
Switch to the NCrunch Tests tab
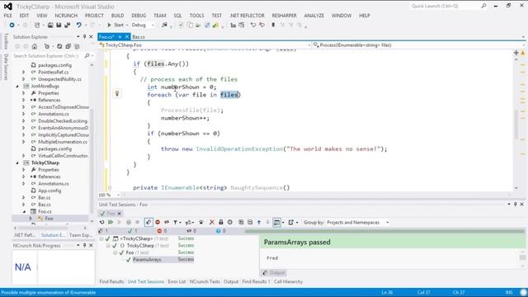pos(205,281)
